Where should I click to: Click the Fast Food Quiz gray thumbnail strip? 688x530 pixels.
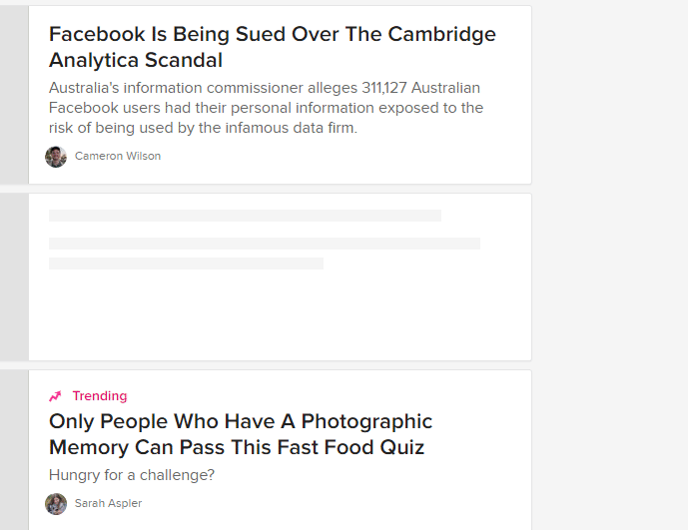(x=14, y=449)
